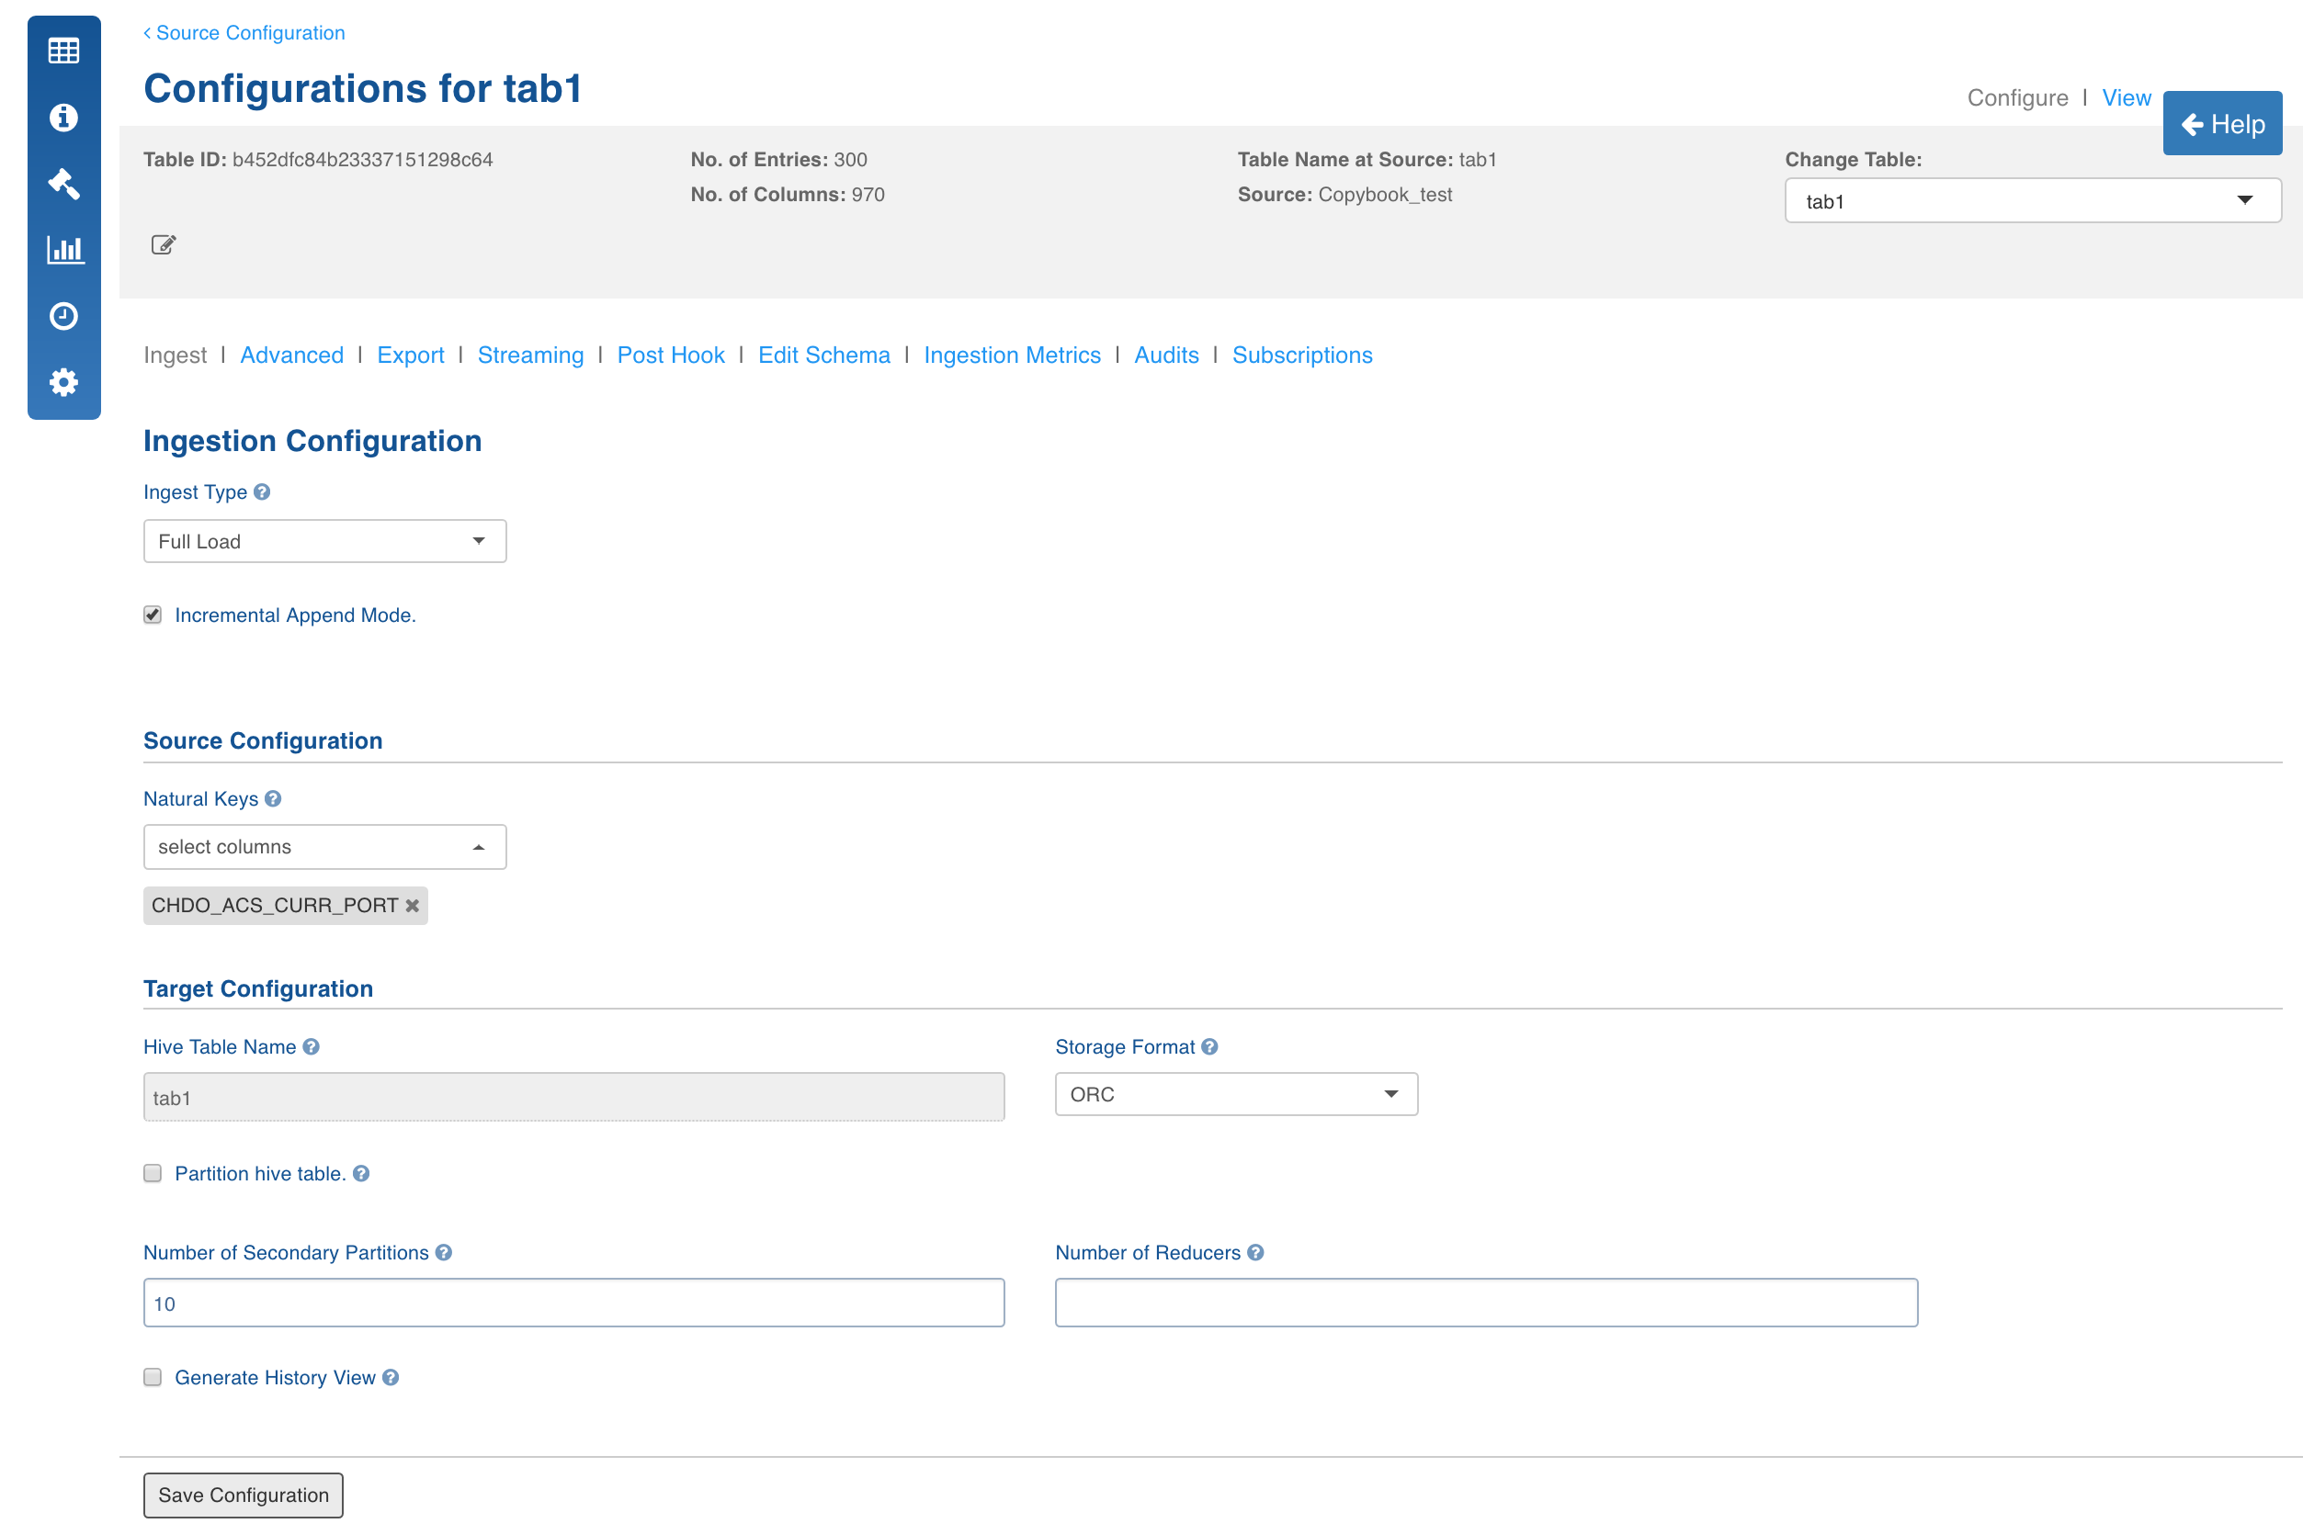The image size is (2303, 1535).
Task: Click the help icon next to Partition hive table
Action: (361, 1174)
